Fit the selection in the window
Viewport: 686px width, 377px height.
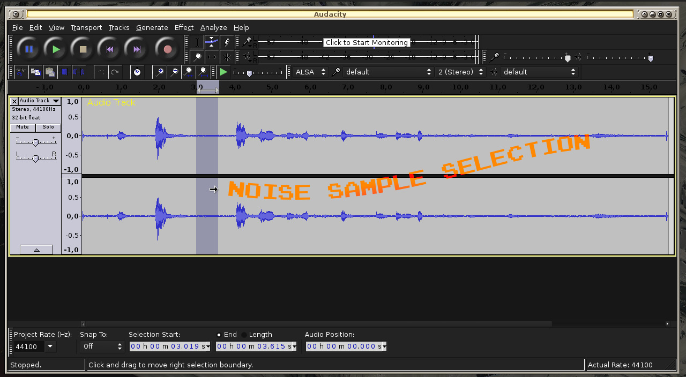[x=188, y=72]
